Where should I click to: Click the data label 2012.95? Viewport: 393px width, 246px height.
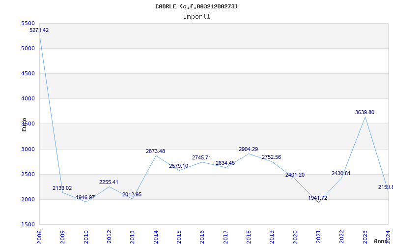(132, 194)
